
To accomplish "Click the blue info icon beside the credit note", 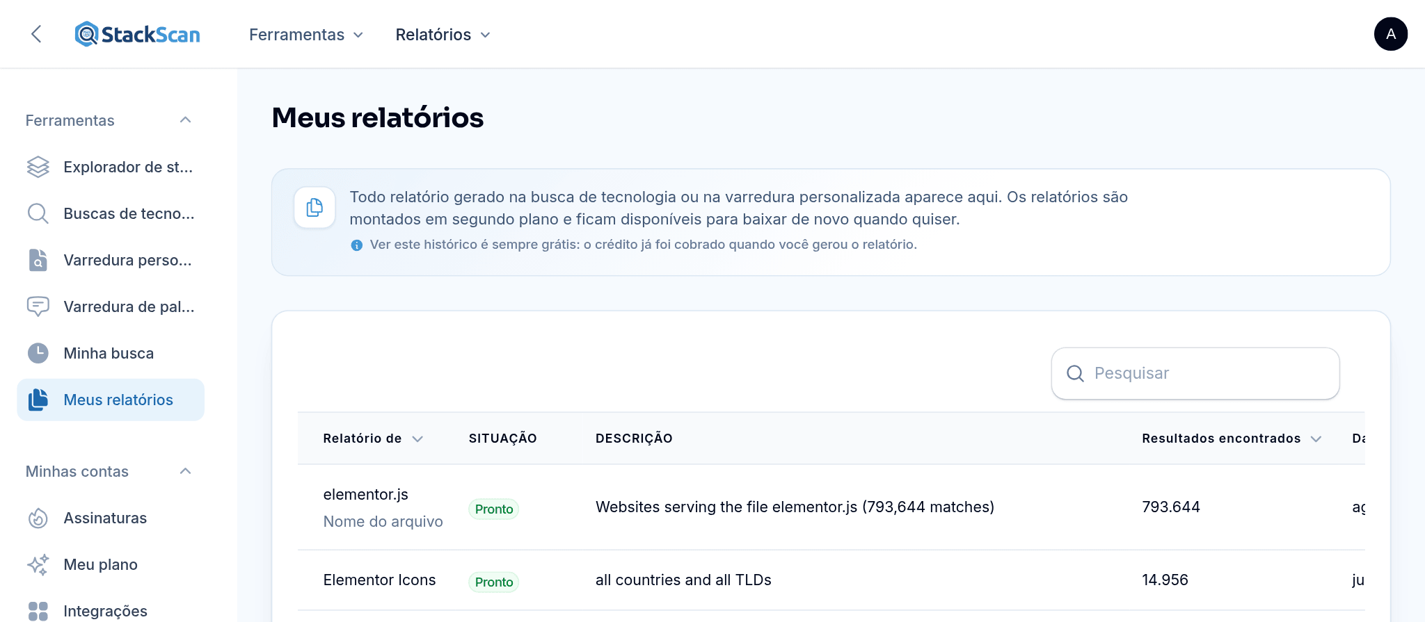I will (x=356, y=245).
